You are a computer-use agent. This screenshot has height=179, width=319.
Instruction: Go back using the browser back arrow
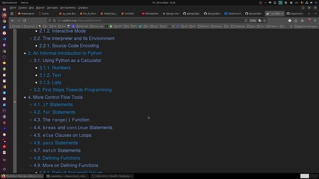pos(12,20)
